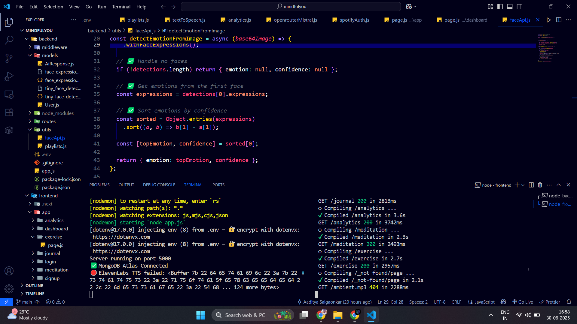Click the mindfulyou command center search box
The height and width of the screenshot is (324, 577).
[x=291, y=7]
